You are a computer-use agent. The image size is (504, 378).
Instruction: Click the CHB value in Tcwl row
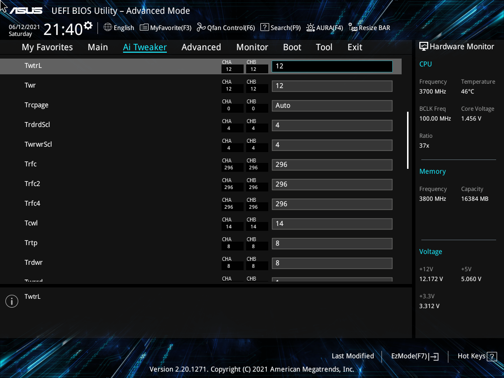pyautogui.click(x=253, y=226)
